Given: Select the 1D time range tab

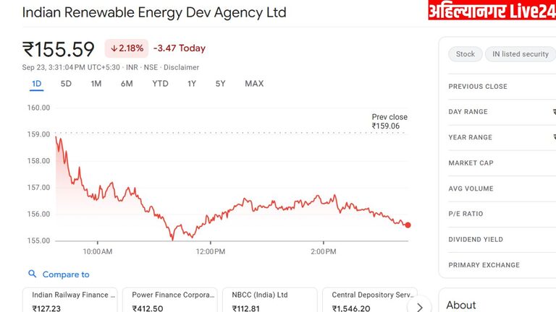Looking at the screenshot, I should 37,84.
